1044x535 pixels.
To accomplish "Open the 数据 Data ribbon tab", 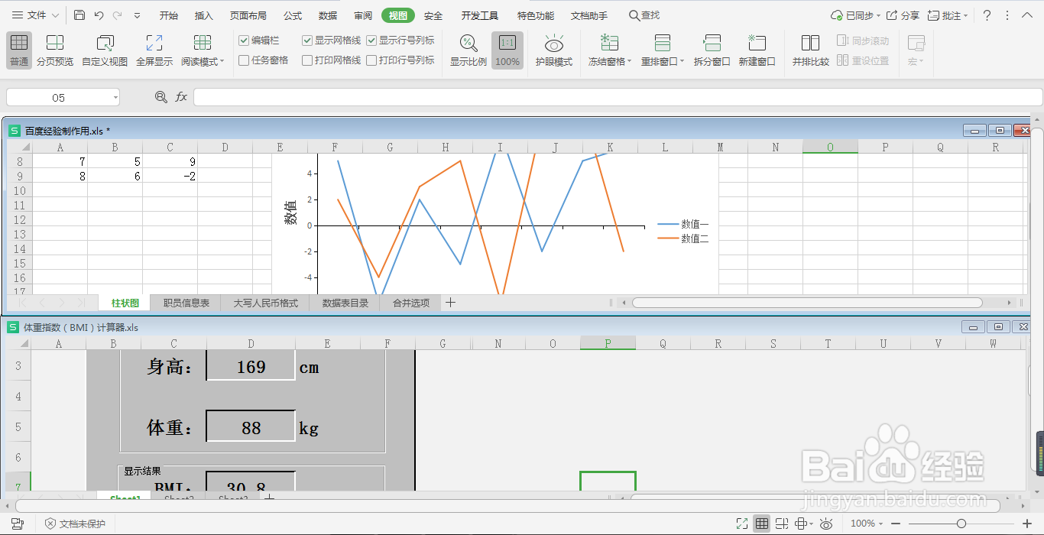I will [328, 15].
